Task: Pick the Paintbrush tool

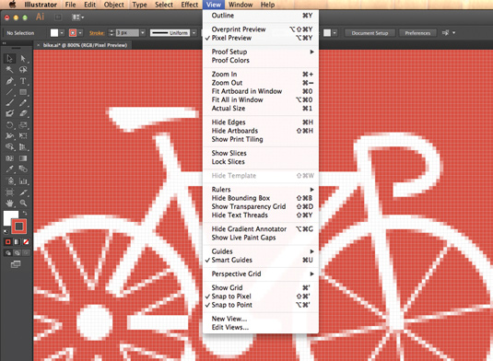Action: pyautogui.click(x=9, y=103)
